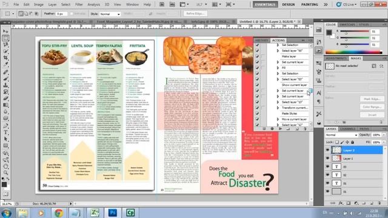Select the Rectangular Marquee tool
The image size is (388, 218).
coord(5,38)
